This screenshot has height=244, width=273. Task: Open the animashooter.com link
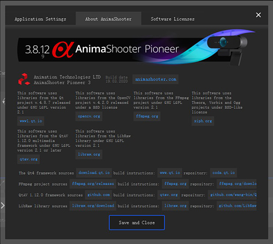click(156, 80)
